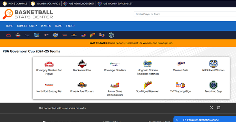Click large Meralco Bolts logo in grid
The width and height of the screenshot is (236, 122).
point(181,63)
